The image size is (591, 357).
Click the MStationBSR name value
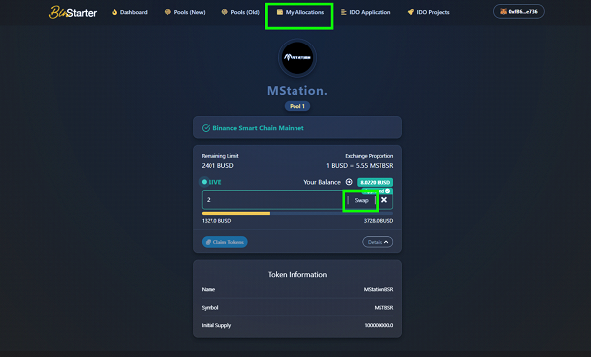(x=379, y=289)
